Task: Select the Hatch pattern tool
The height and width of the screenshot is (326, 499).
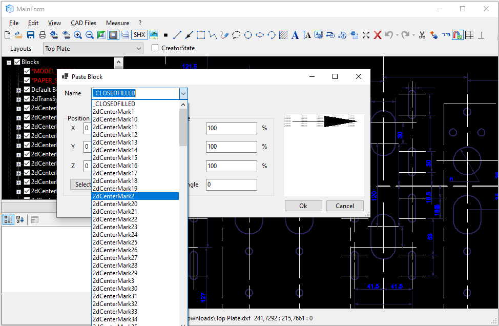Action: coord(283,35)
